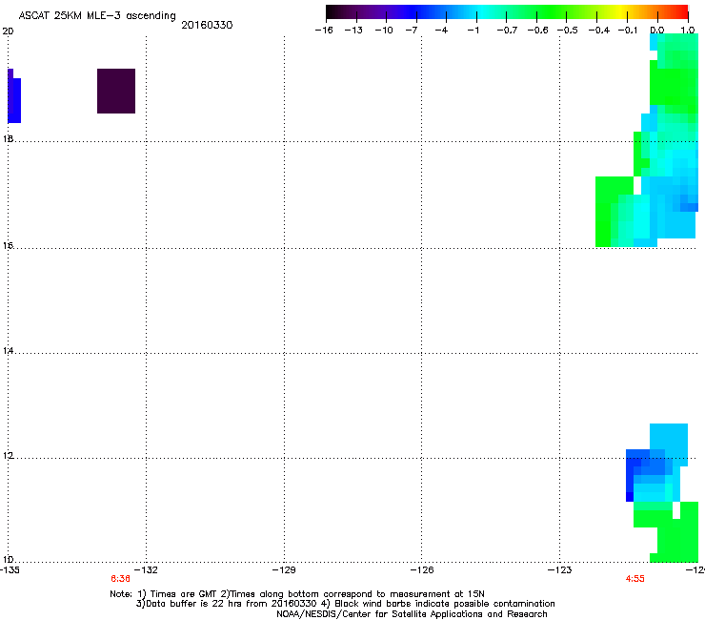Click the -1 colorbar tick label
This screenshot has height=620, width=705.
point(473,31)
